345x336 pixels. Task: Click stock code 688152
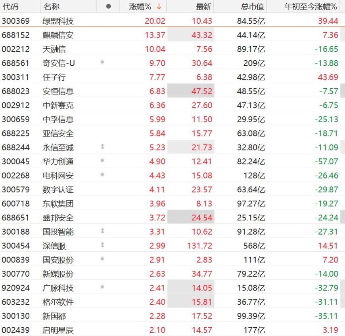click(15, 35)
